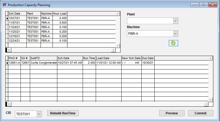Maximize the Production Capacity Planning window
The height and width of the screenshot is (121, 220).
click(203, 5)
